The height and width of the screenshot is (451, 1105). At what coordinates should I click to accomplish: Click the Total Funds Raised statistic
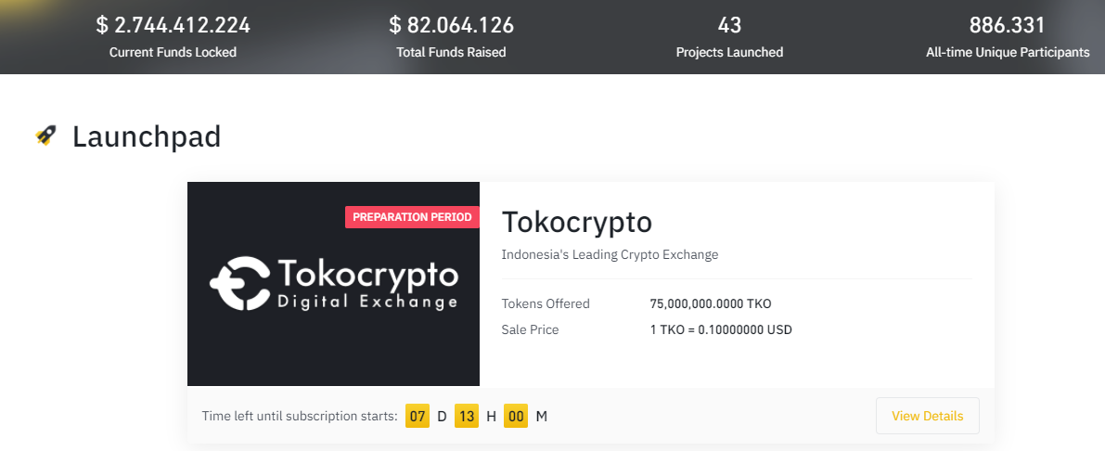tap(451, 25)
